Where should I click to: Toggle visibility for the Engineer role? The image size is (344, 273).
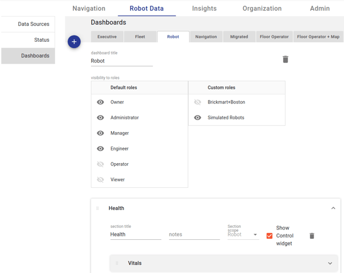pos(100,149)
